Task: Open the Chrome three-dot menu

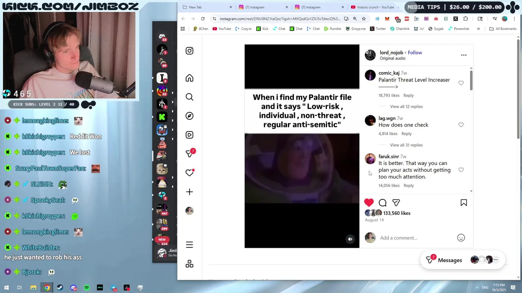Action: pos(515,19)
